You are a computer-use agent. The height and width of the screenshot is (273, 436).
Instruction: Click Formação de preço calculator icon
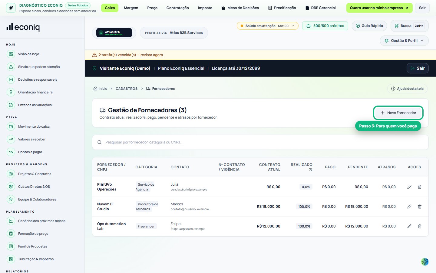point(11,234)
